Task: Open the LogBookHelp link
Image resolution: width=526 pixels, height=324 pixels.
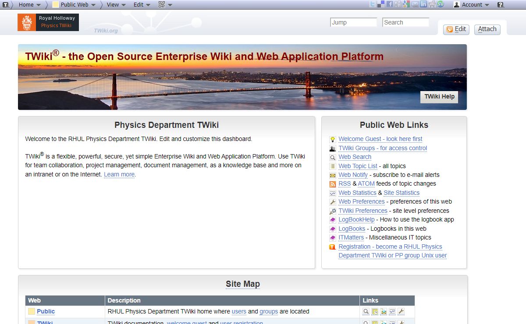Action: tap(356, 219)
